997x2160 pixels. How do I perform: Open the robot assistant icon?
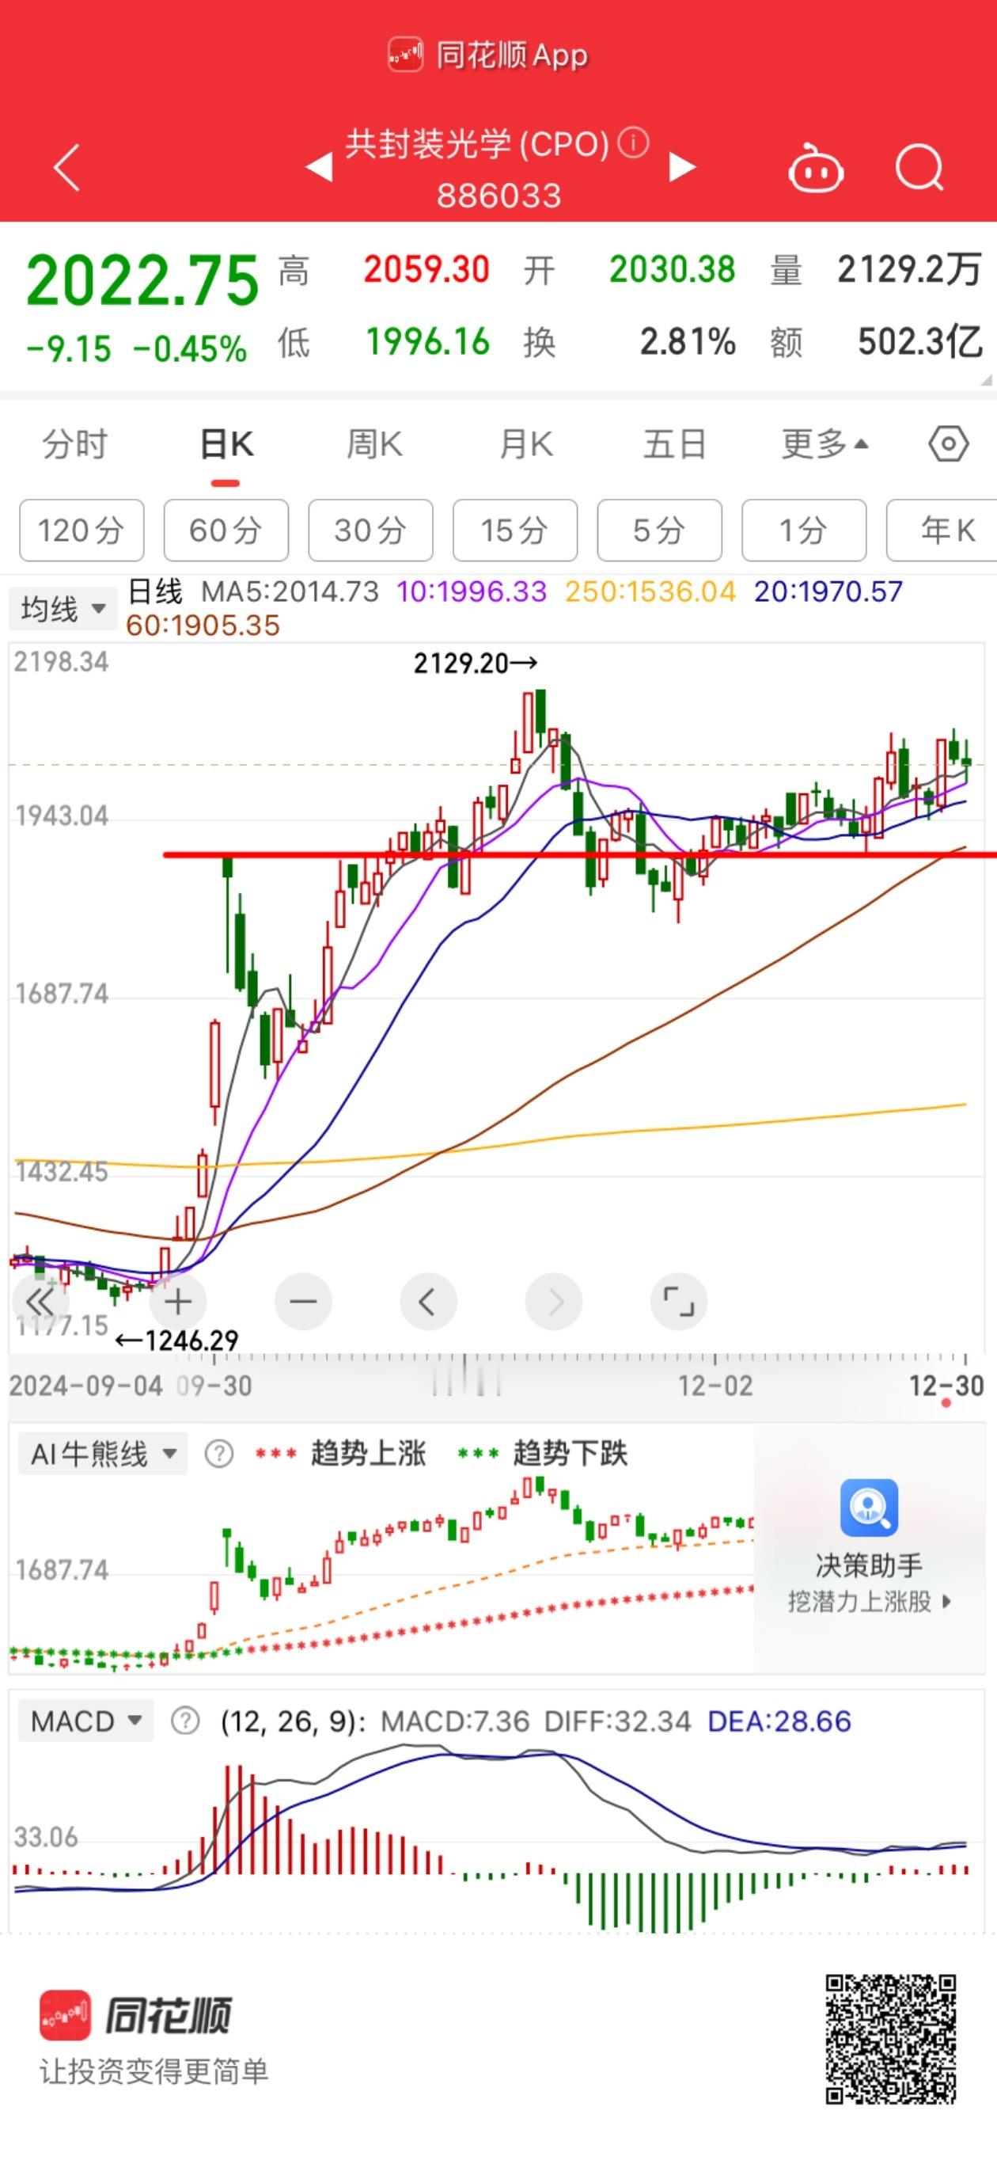pos(815,169)
